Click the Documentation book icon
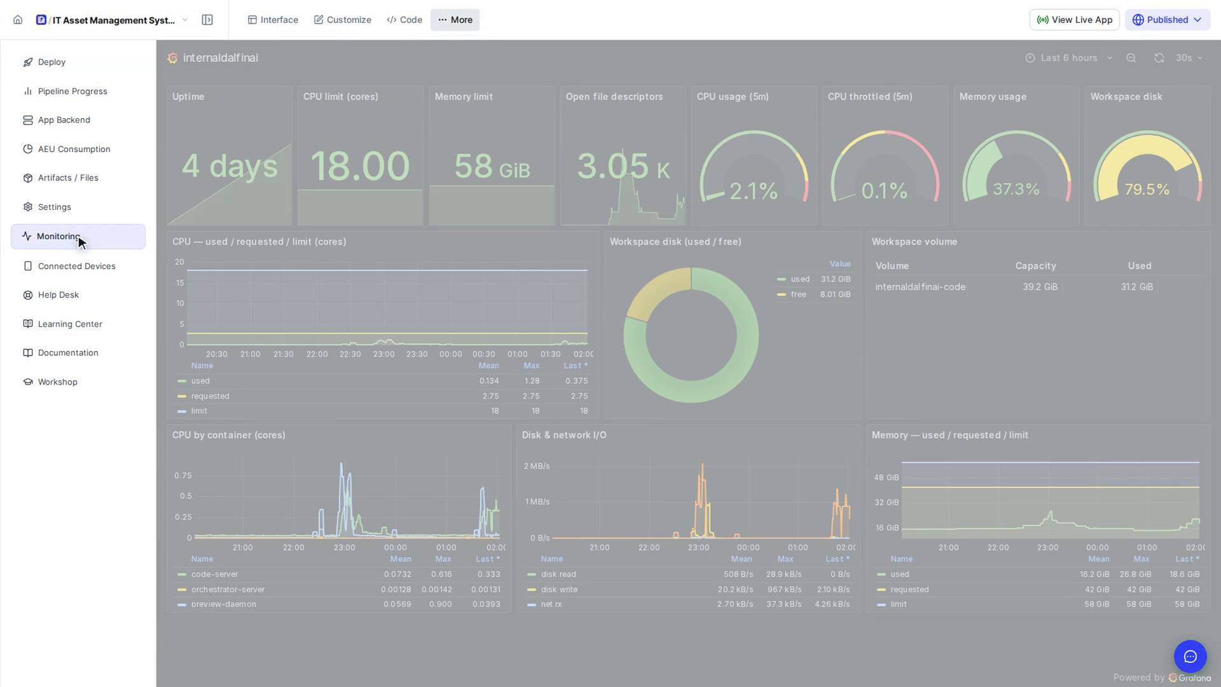This screenshot has width=1221, height=687. pos(28,353)
